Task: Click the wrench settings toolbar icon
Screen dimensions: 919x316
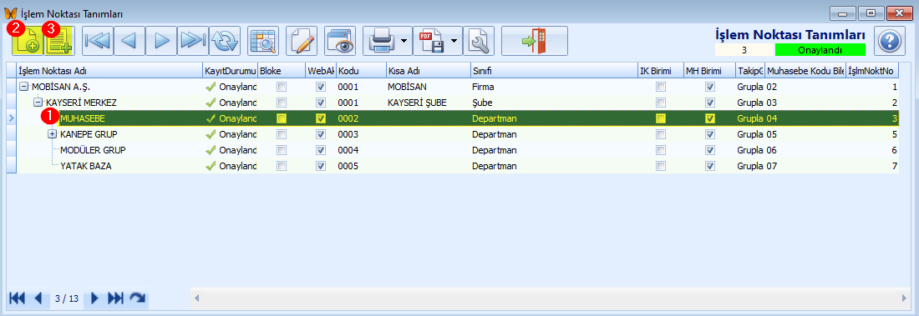Action: pyautogui.click(x=479, y=40)
